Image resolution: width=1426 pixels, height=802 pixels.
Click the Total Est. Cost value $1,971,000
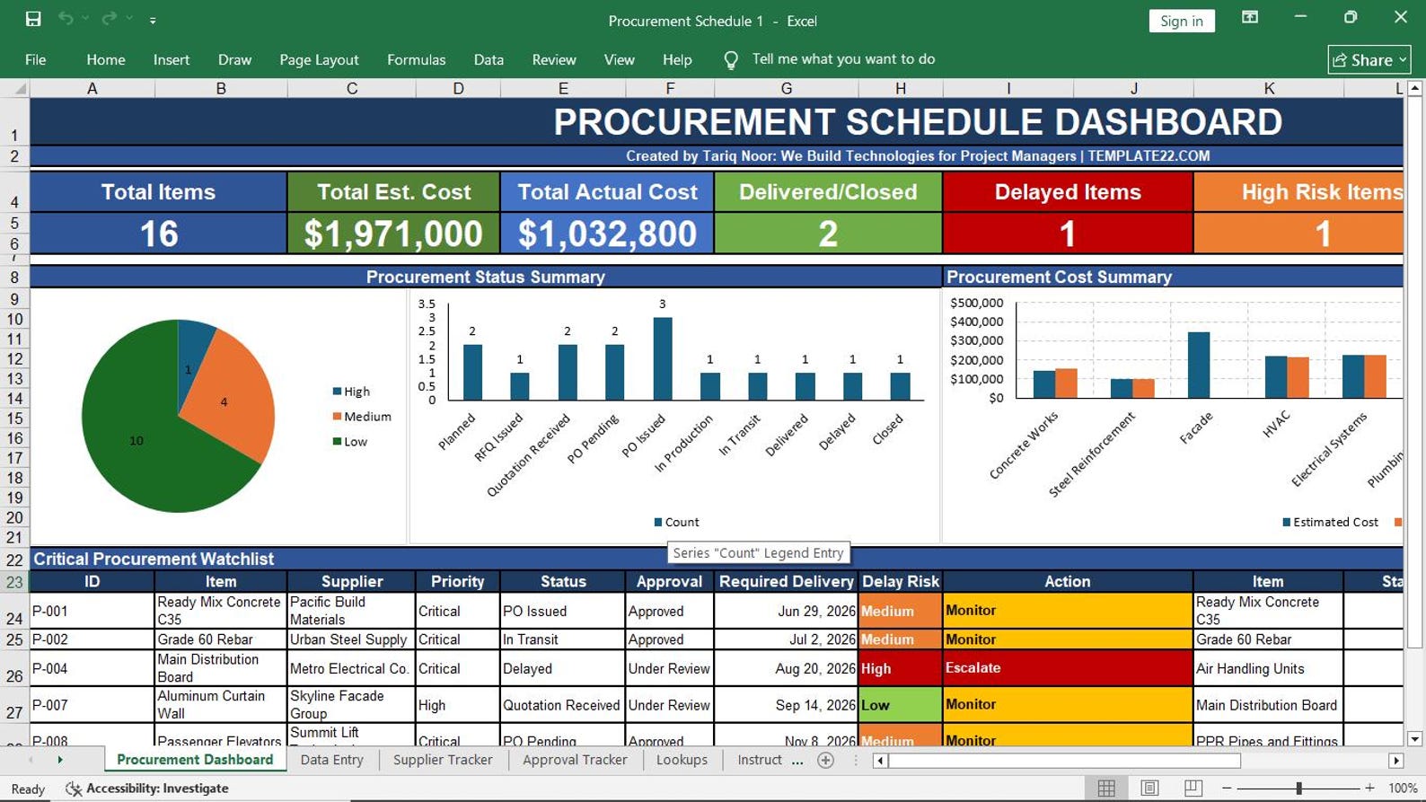(393, 234)
